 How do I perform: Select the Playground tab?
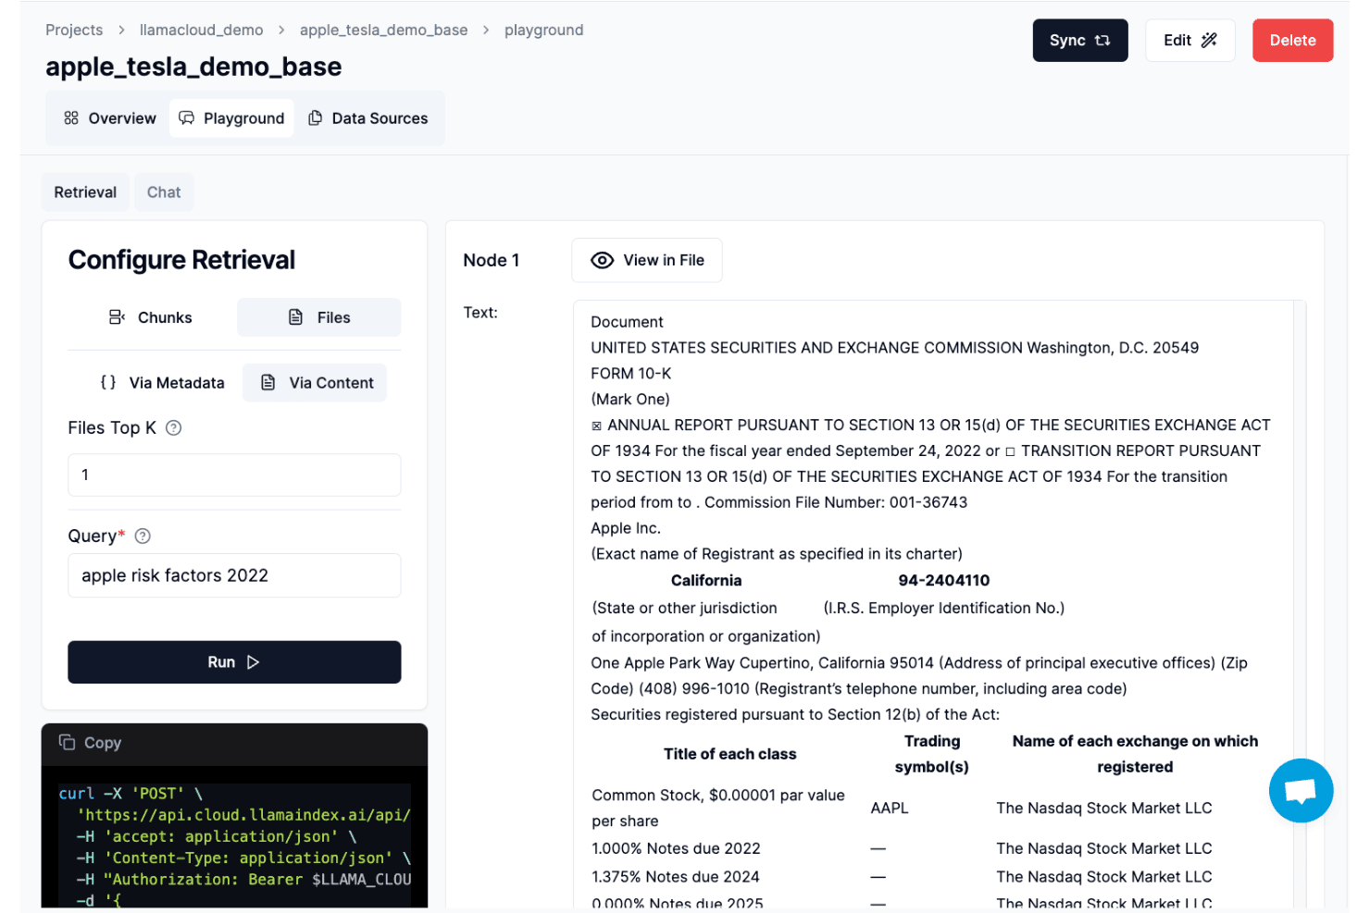(231, 118)
